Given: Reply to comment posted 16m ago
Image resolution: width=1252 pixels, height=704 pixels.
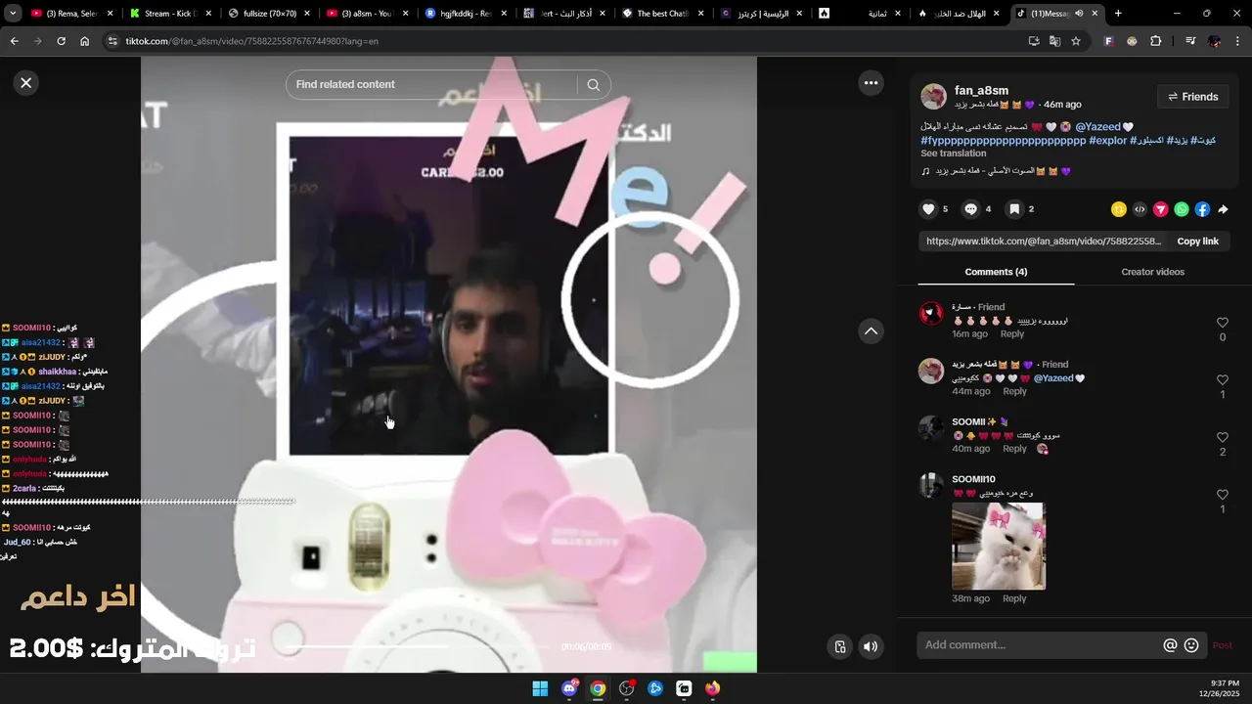Looking at the screenshot, I should [1011, 334].
